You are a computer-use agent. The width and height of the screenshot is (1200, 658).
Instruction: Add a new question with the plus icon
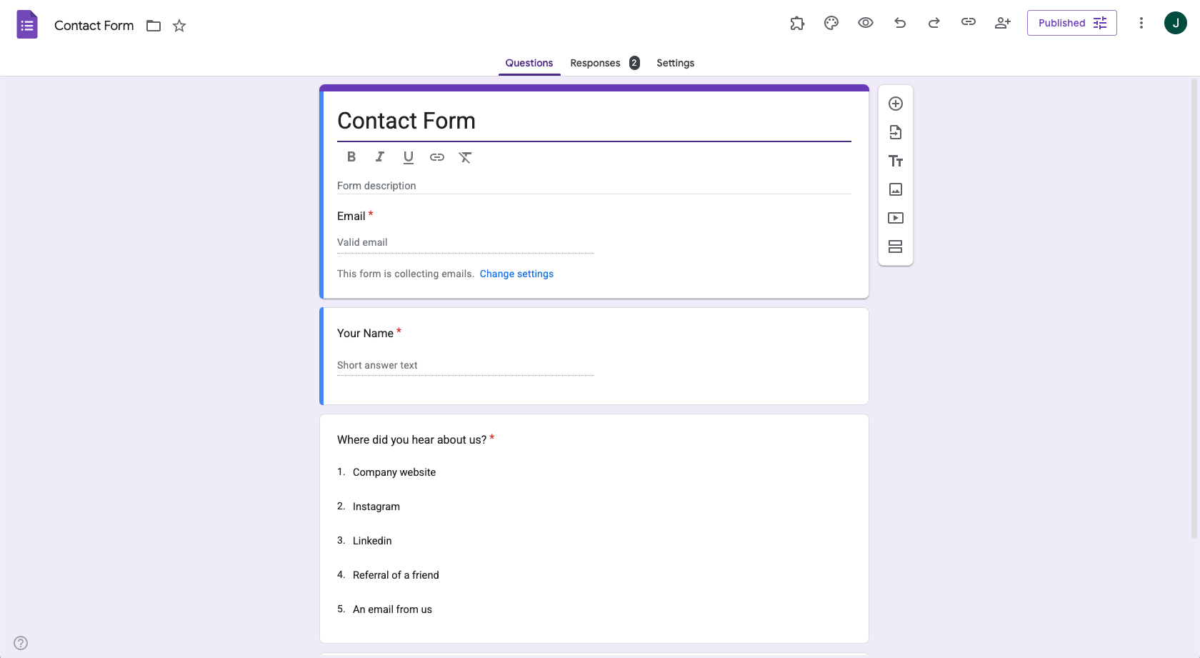[x=895, y=103]
